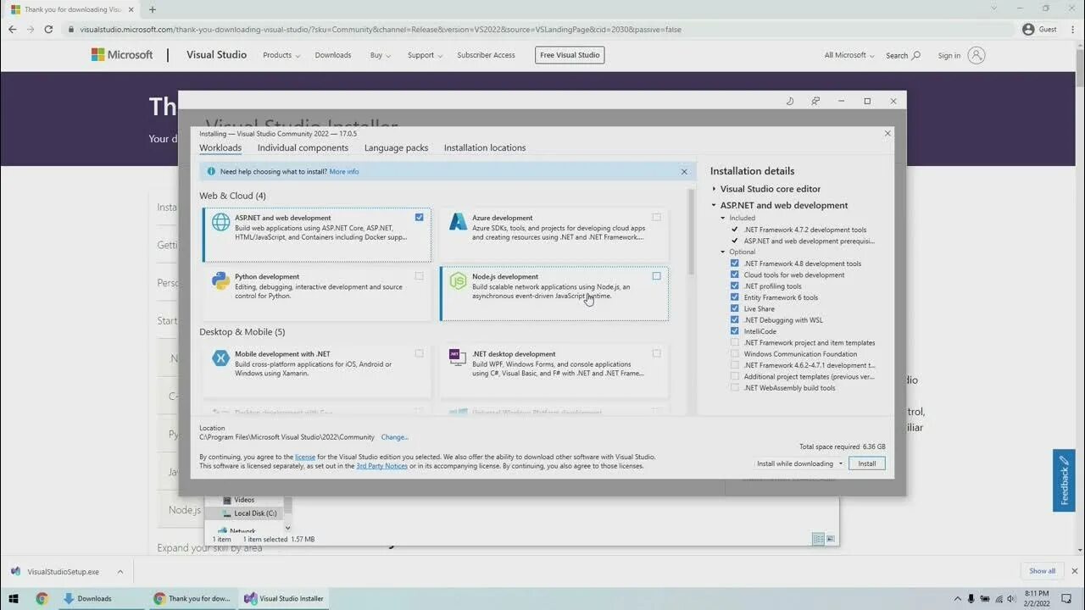The width and height of the screenshot is (1085, 610).
Task: Check the .NET desktop development box
Action: coord(656,353)
